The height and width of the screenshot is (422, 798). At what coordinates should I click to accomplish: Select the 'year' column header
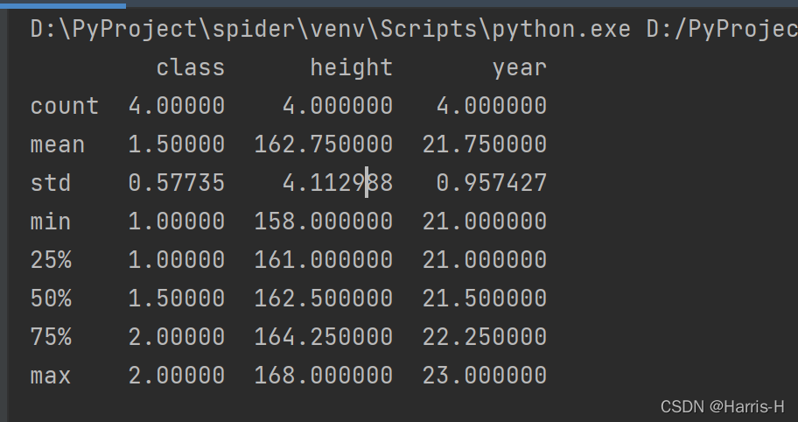(520, 68)
